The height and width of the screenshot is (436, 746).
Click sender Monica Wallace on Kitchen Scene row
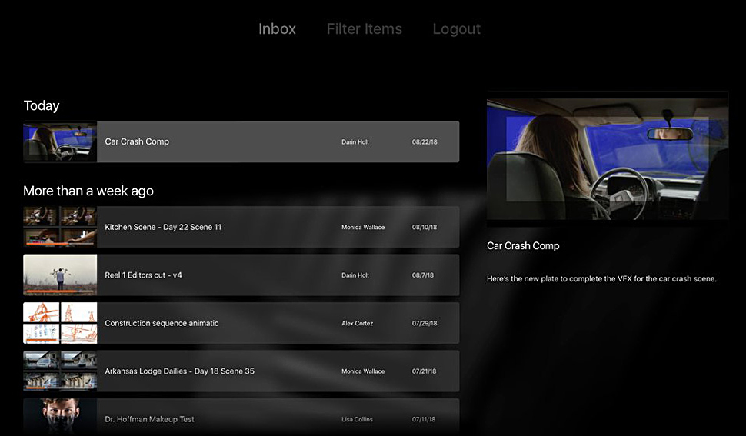point(363,228)
